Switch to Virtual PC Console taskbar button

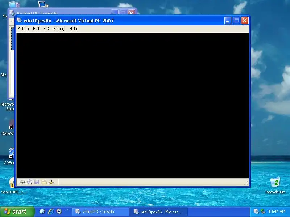point(101,212)
